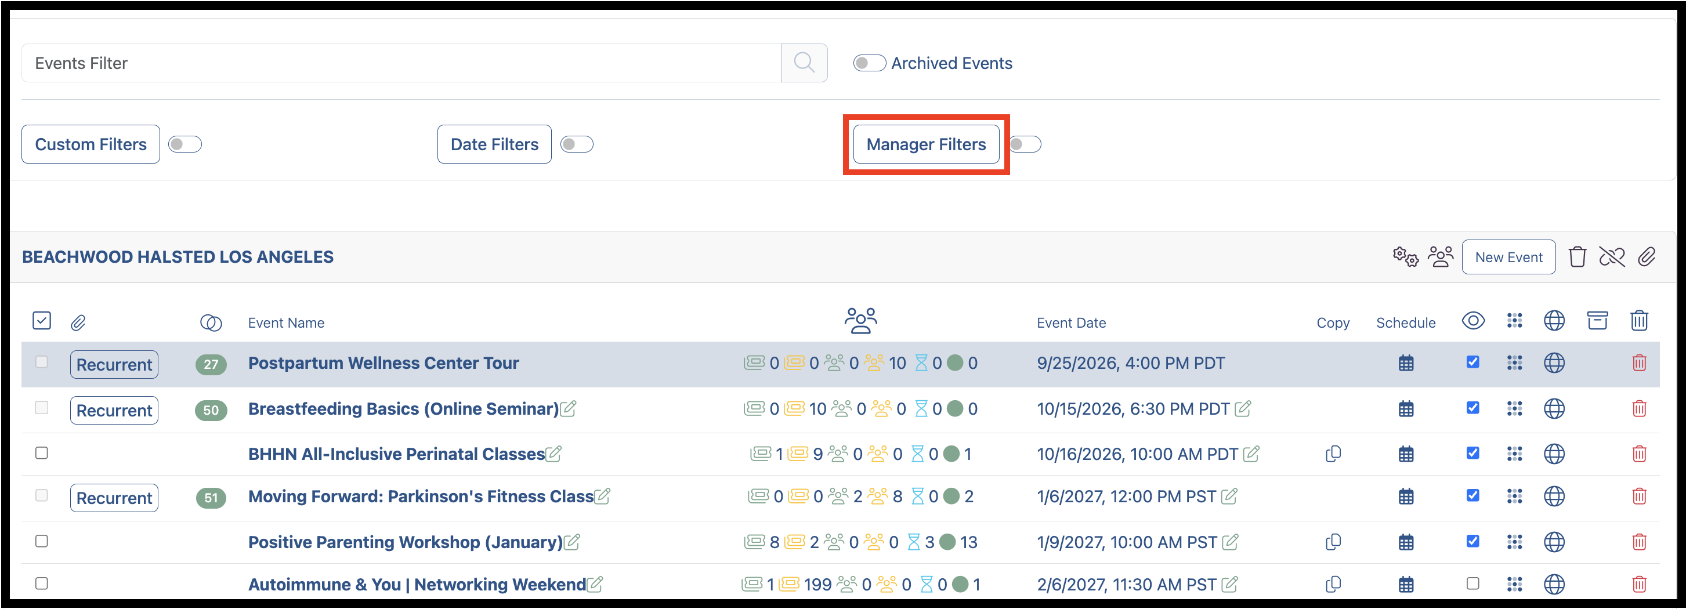The image size is (1686, 609).
Task: Toggle the Custom Filters switch
Action: (184, 144)
